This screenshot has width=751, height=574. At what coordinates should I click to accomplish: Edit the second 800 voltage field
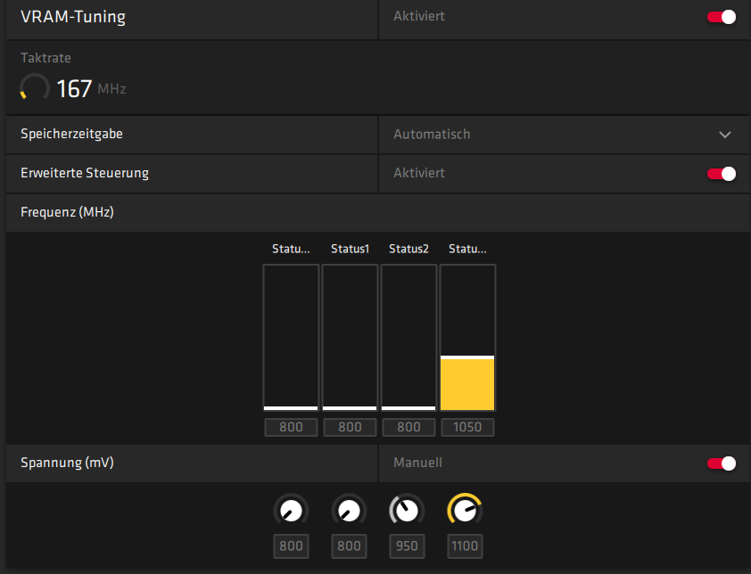coord(349,546)
